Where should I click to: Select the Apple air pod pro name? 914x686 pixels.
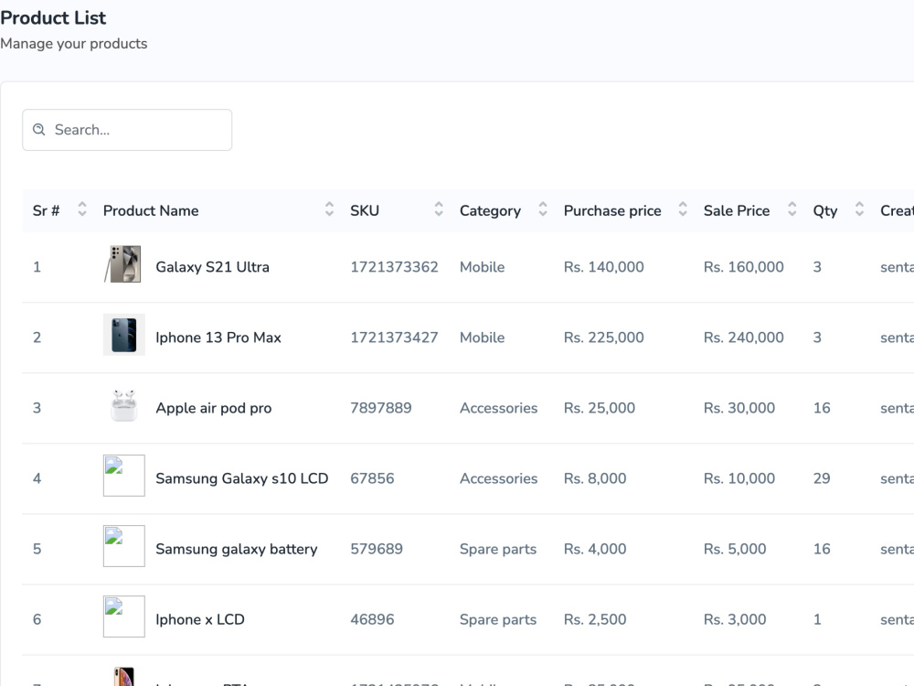(213, 408)
